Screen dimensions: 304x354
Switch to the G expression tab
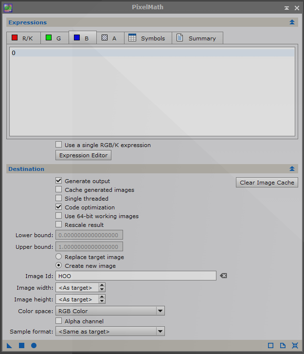pos(54,38)
